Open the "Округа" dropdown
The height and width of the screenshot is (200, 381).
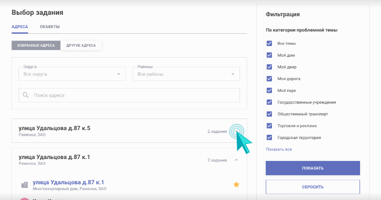tap(72, 74)
